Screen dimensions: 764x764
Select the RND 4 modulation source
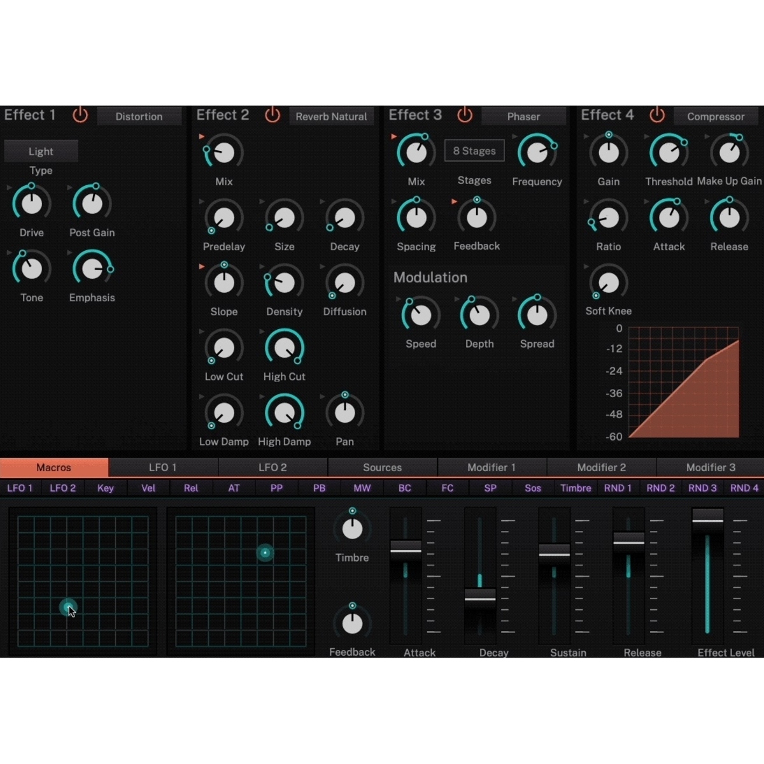pos(744,488)
